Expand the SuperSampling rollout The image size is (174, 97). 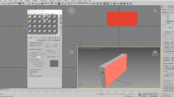[x=33, y=72]
